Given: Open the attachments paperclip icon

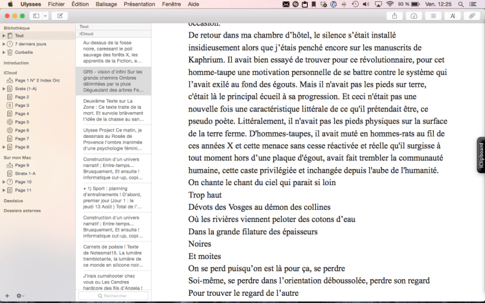Looking at the screenshot, I should pos(472,16).
